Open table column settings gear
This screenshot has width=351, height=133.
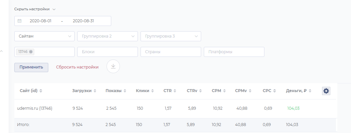(326, 91)
